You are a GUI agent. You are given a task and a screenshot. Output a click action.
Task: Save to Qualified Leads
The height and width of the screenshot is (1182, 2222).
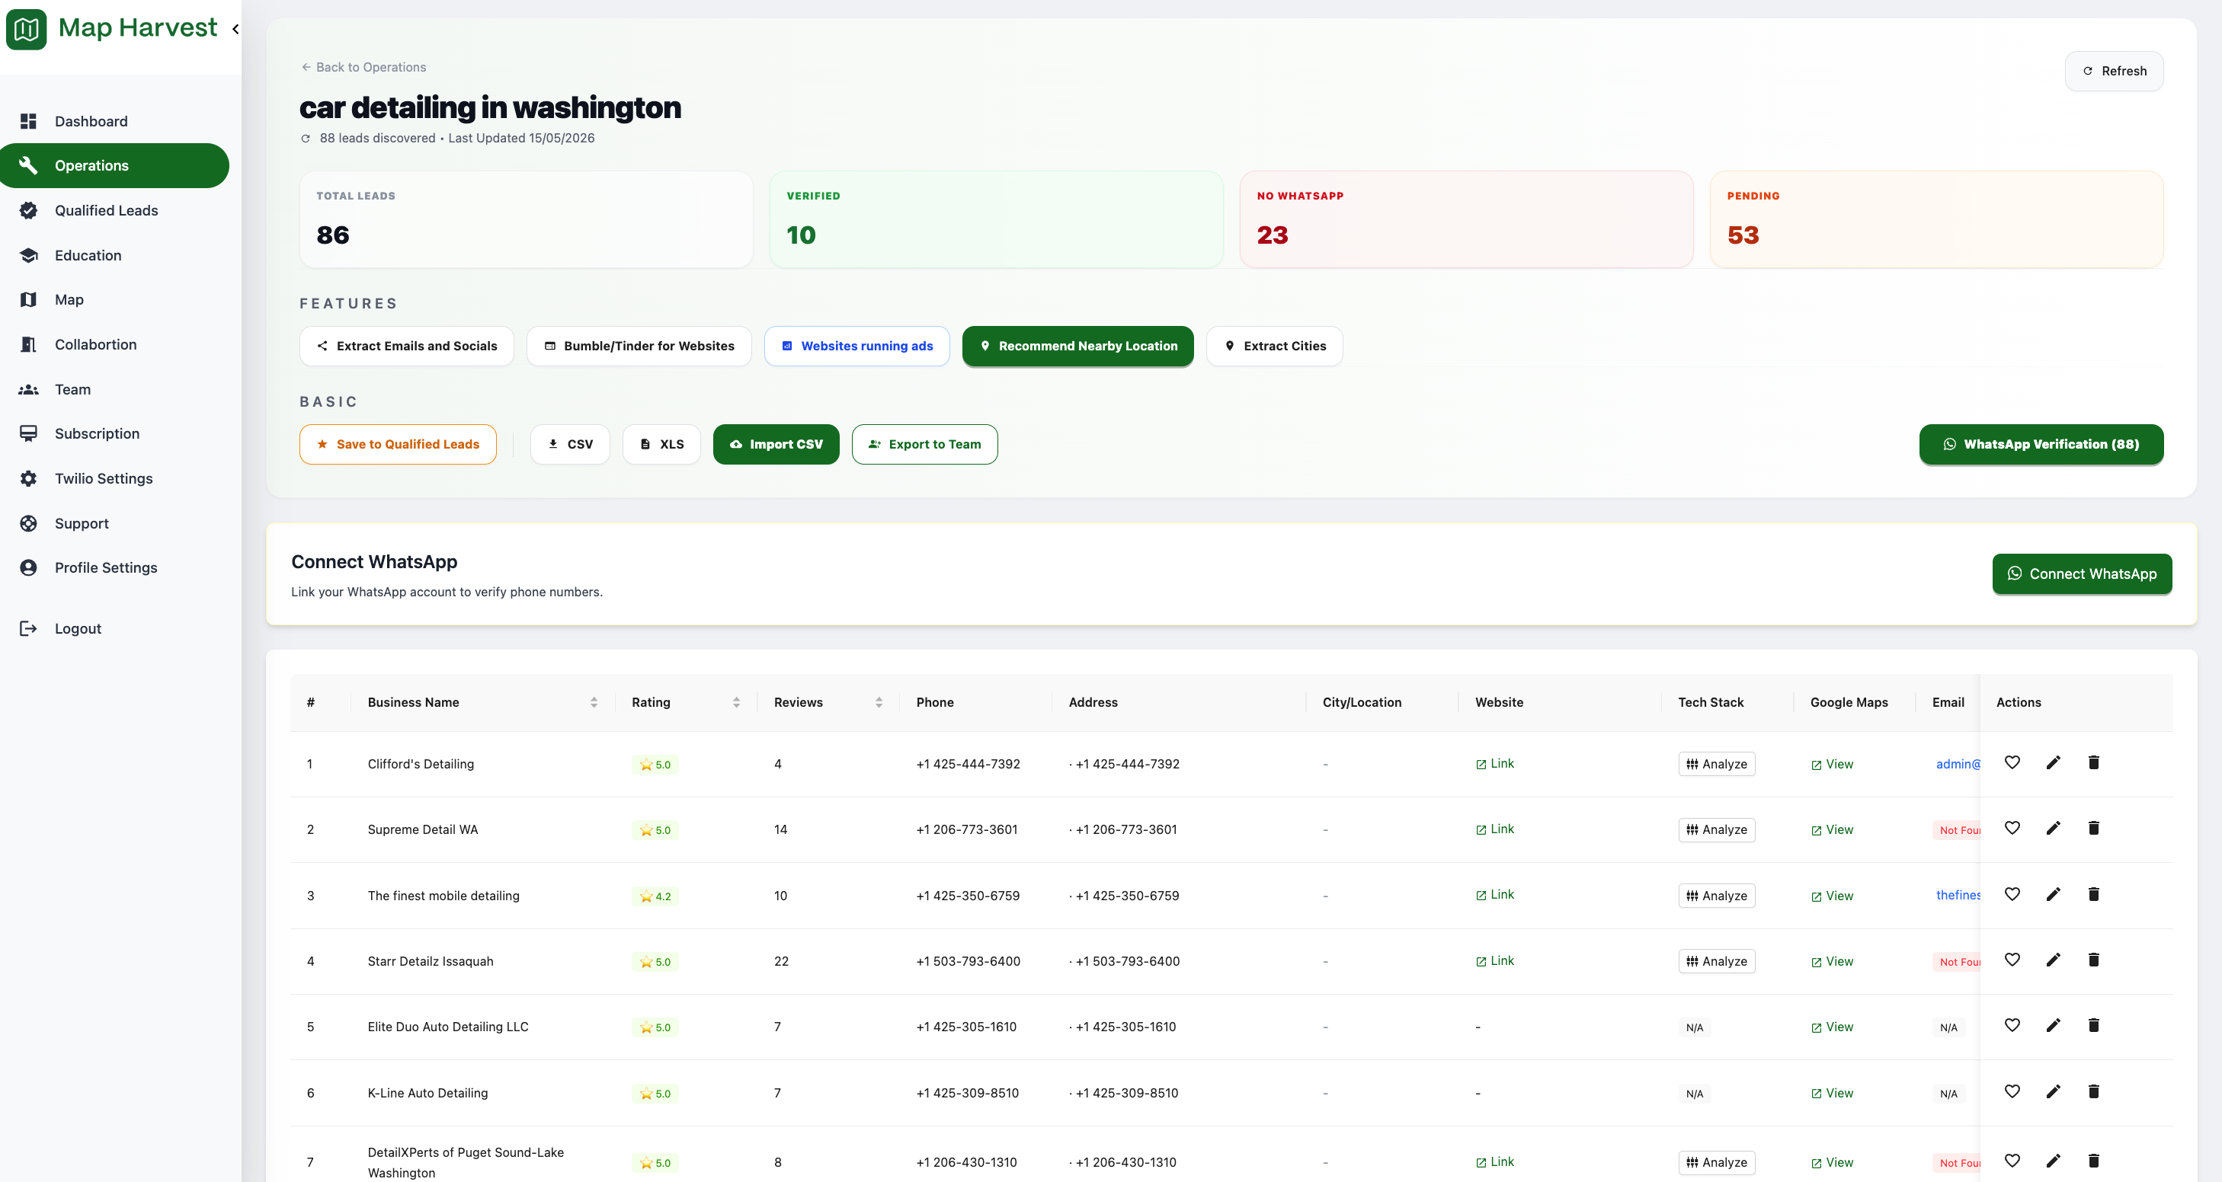click(x=398, y=444)
